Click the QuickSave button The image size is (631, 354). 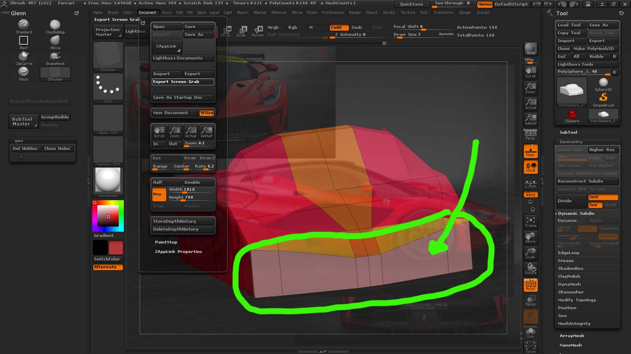(411, 4)
